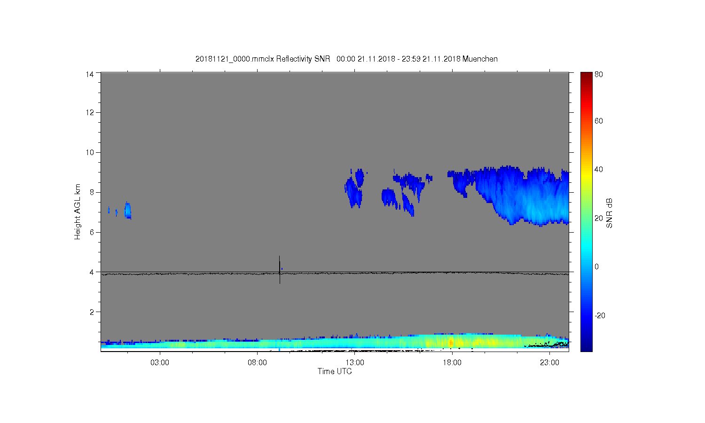Click the 18:00 time tick label
The height and width of the screenshot is (423, 705).
[452, 363]
